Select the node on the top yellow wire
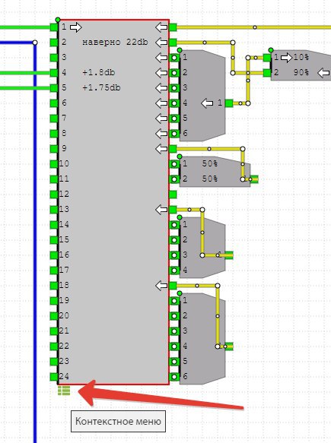Viewport: 331px width, 443px height. (x=255, y=27)
